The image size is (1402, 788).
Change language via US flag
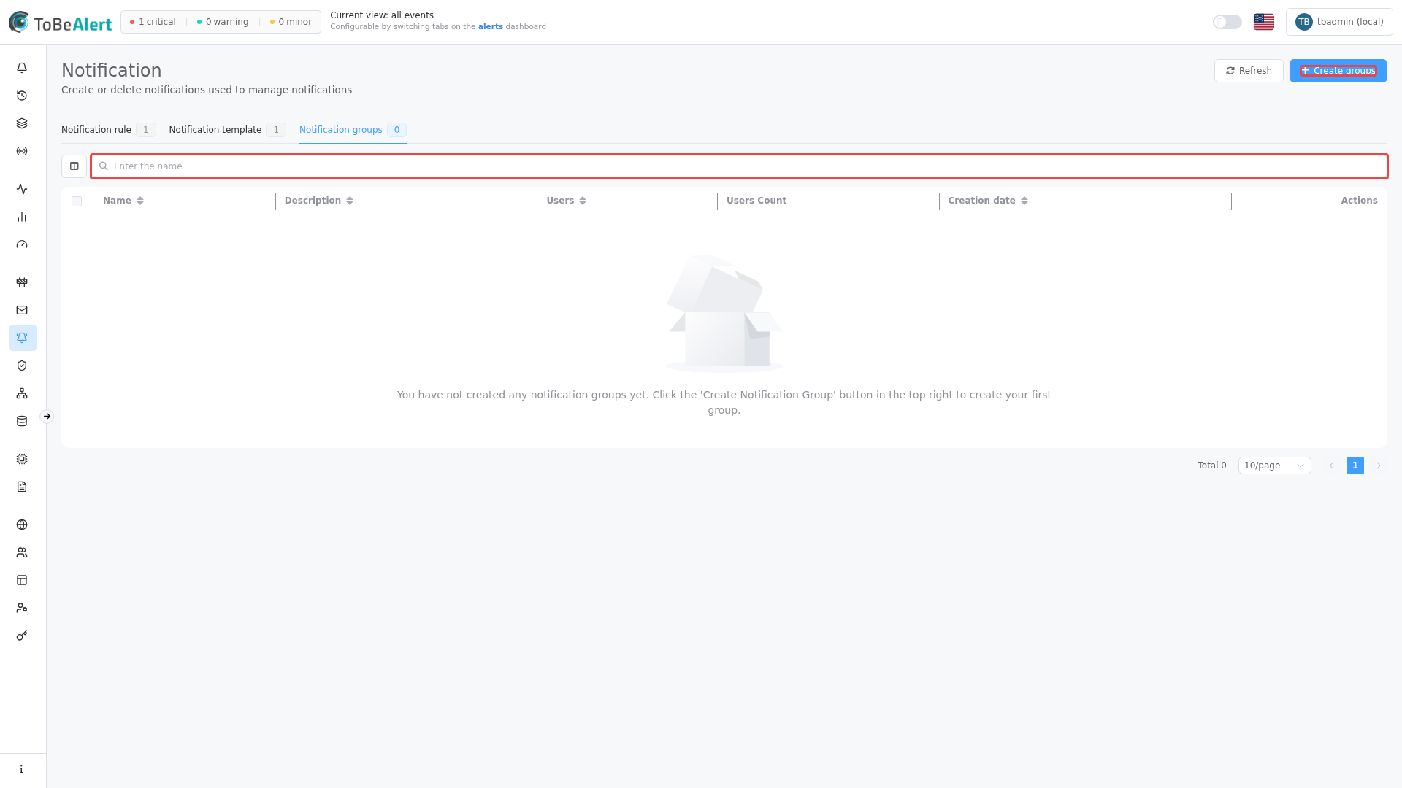point(1264,22)
